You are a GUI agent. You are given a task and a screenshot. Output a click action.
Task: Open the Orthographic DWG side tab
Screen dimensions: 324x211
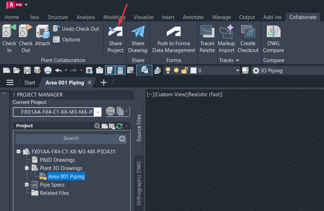tap(139, 183)
